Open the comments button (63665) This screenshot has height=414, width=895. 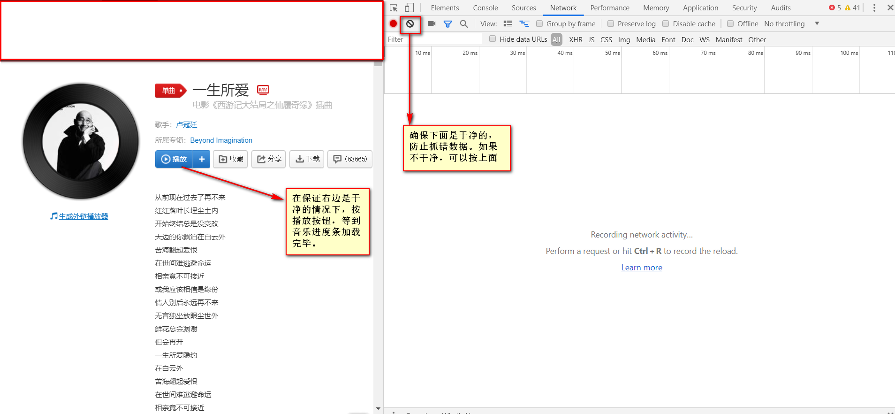point(350,159)
